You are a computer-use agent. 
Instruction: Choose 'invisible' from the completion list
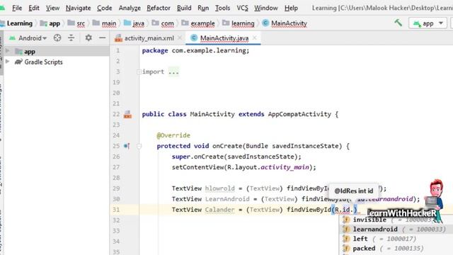(x=369, y=220)
